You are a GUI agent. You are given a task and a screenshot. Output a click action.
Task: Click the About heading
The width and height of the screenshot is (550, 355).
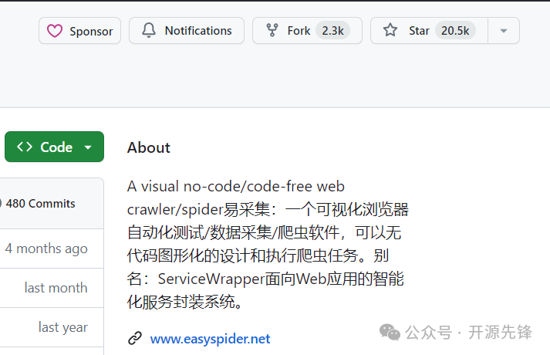pos(149,147)
